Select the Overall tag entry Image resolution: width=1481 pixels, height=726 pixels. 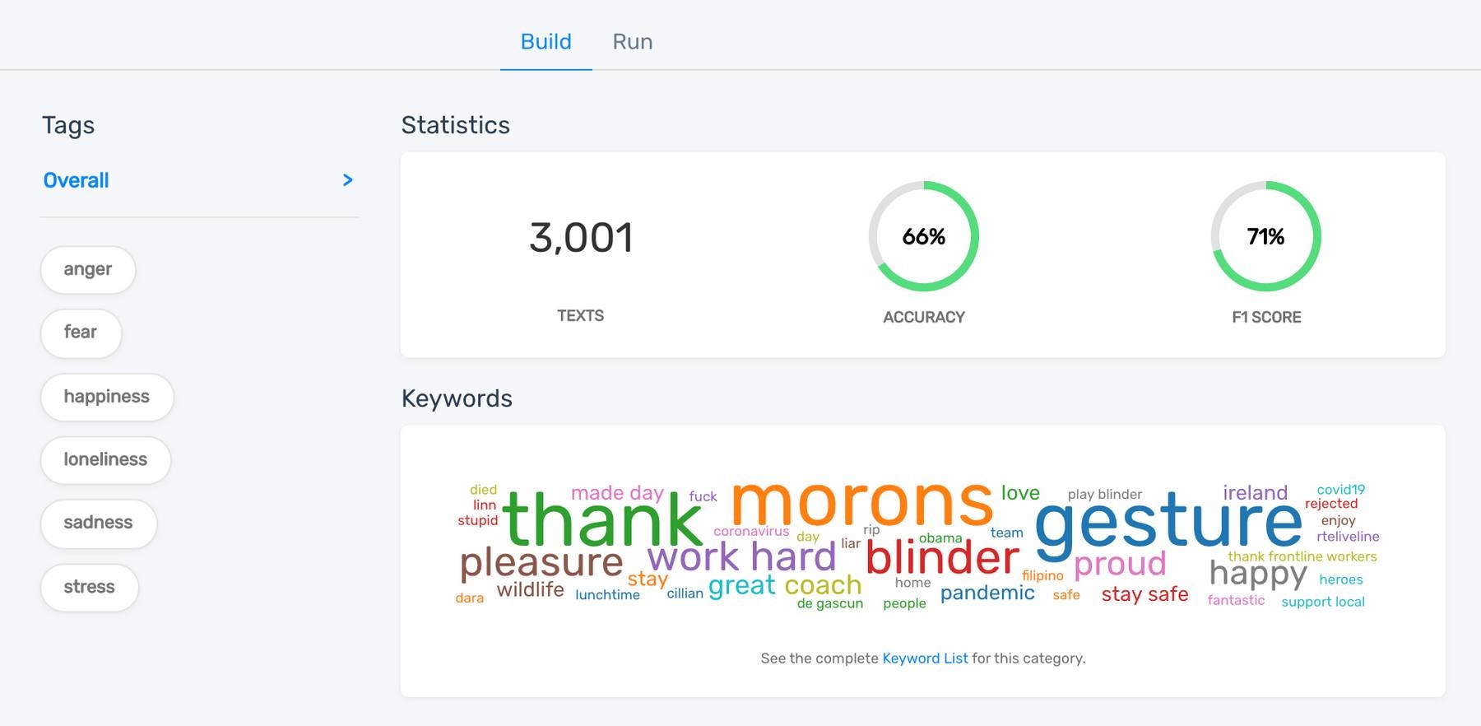(77, 180)
